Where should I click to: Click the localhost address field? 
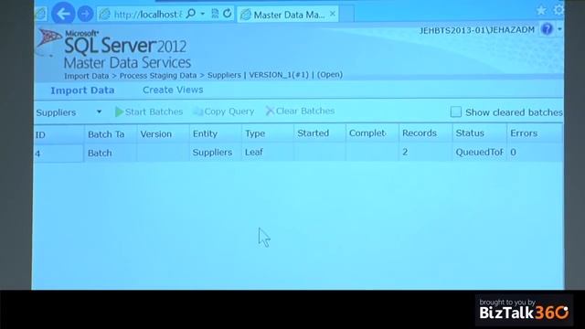[x=147, y=15]
